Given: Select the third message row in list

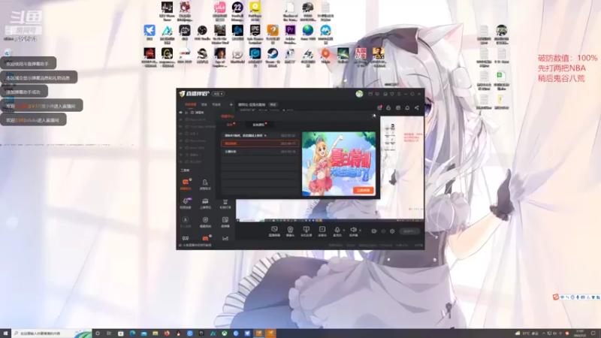Looking at the screenshot, I should point(260,152).
